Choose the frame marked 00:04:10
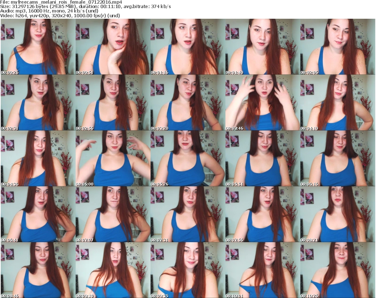 click(x=337, y=103)
